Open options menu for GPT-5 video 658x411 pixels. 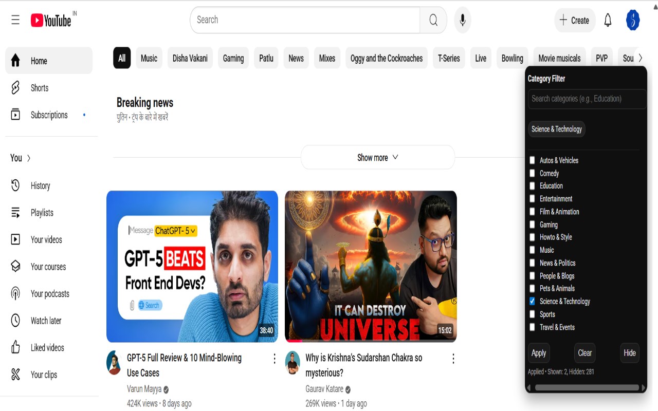pos(275,359)
